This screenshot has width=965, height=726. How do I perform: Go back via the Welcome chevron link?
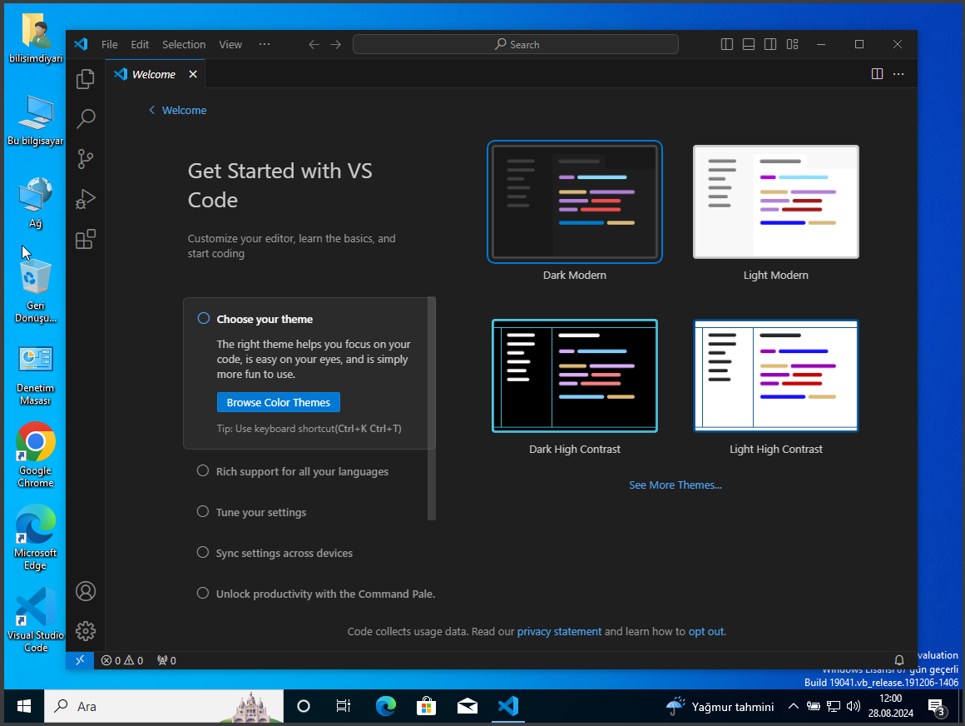pyautogui.click(x=177, y=110)
